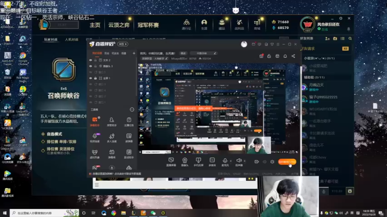Add a screen capture source from bottom toolbar
Image resolution: width=387 pixels, height=217 pixels.
click(171, 162)
